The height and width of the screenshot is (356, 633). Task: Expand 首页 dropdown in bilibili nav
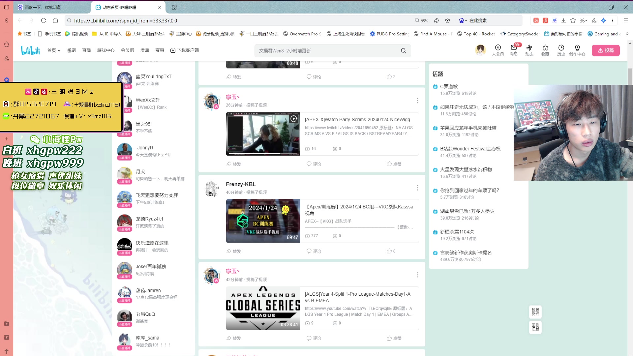pos(54,50)
